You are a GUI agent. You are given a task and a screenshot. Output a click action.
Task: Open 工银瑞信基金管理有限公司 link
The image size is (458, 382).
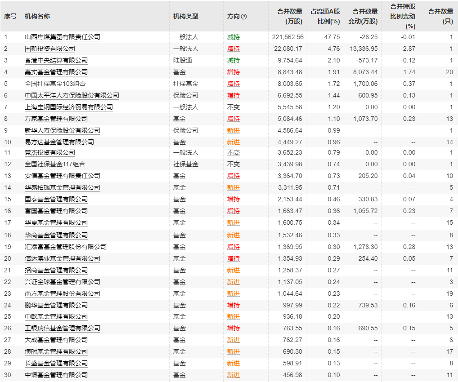point(63,329)
